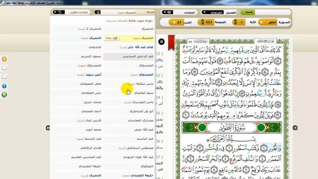Pick عبد الله بصفر from reciter list
Screen dimensions: 318x179
(144, 129)
